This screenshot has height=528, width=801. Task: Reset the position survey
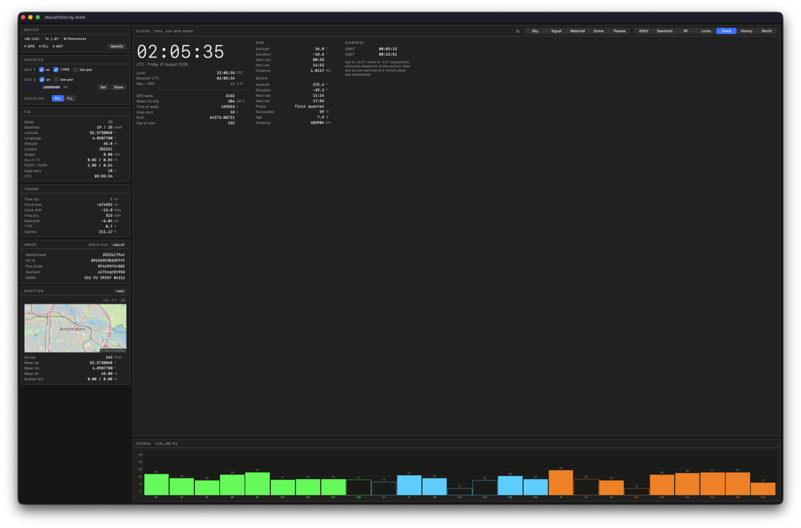(x=120, y=291)
